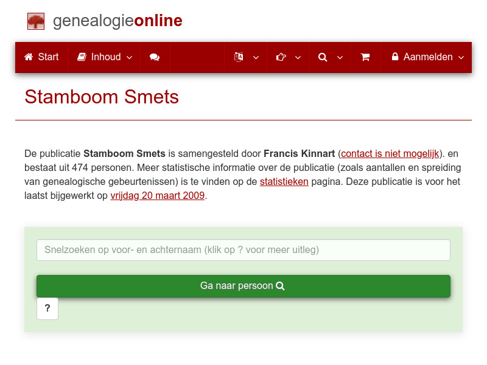Click the genealogieonline tree logo
The width and height of the screenshot is (487, 365).
coord(35,20)
